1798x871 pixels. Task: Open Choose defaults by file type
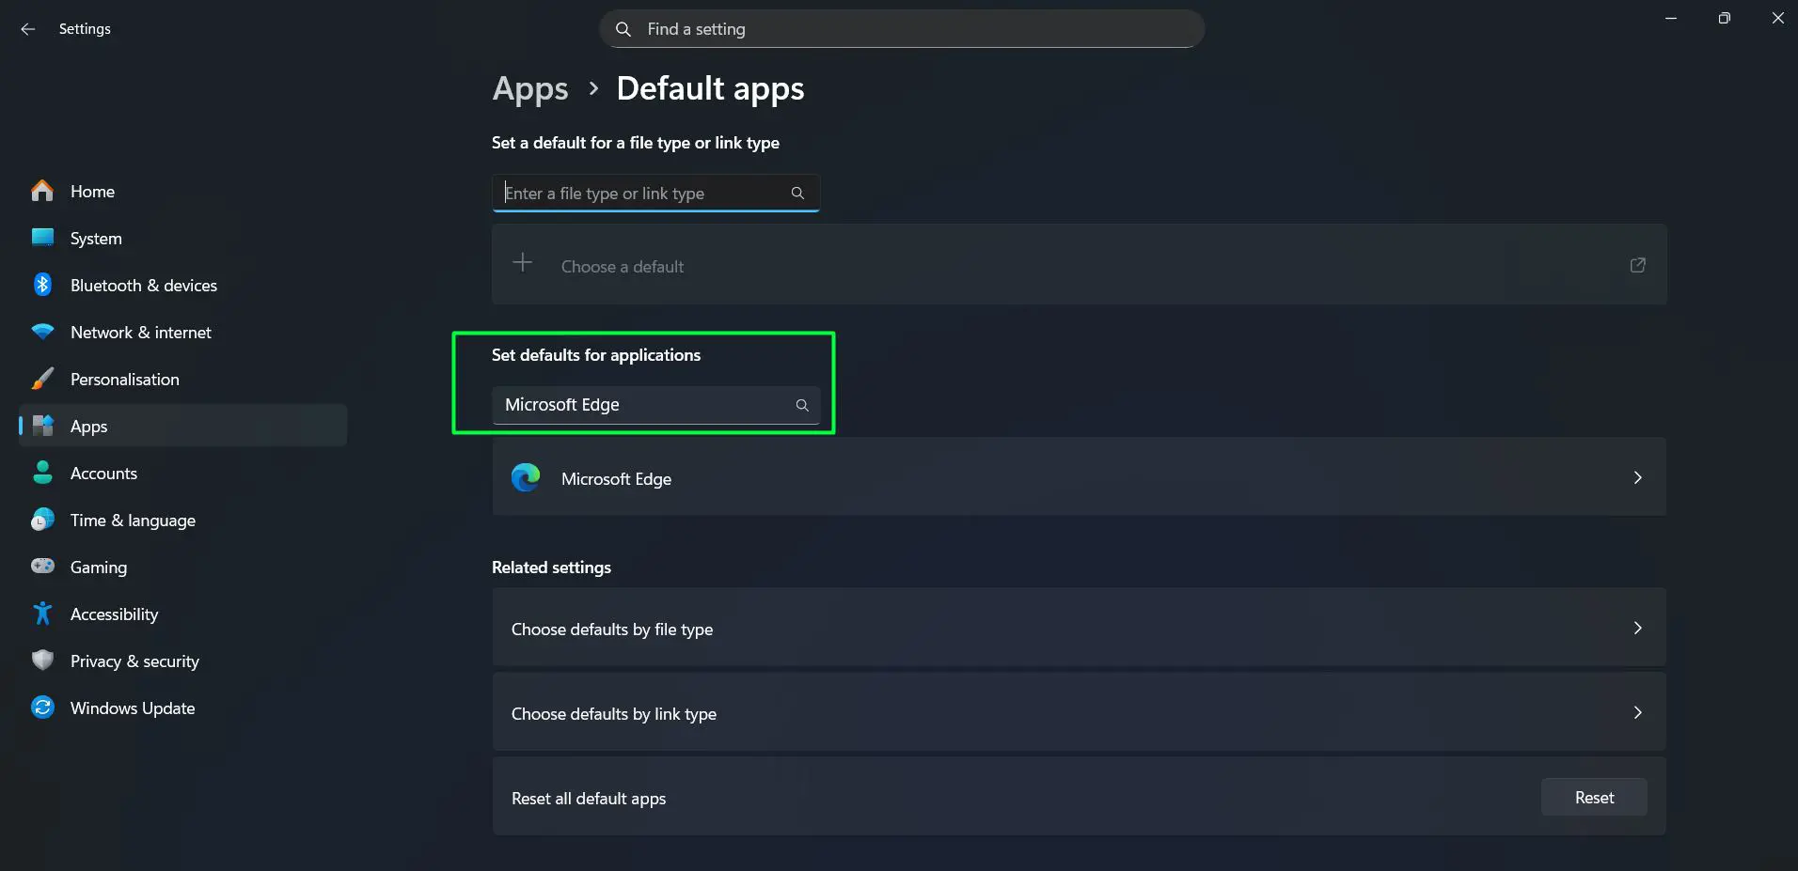tap(1079, 629)
